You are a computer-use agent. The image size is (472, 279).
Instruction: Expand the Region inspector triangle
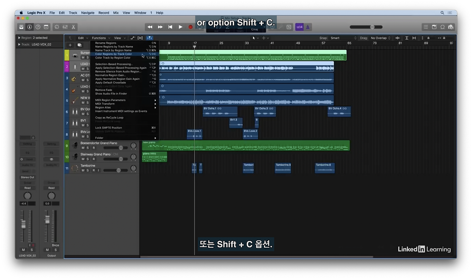click(x=19, y=38)
